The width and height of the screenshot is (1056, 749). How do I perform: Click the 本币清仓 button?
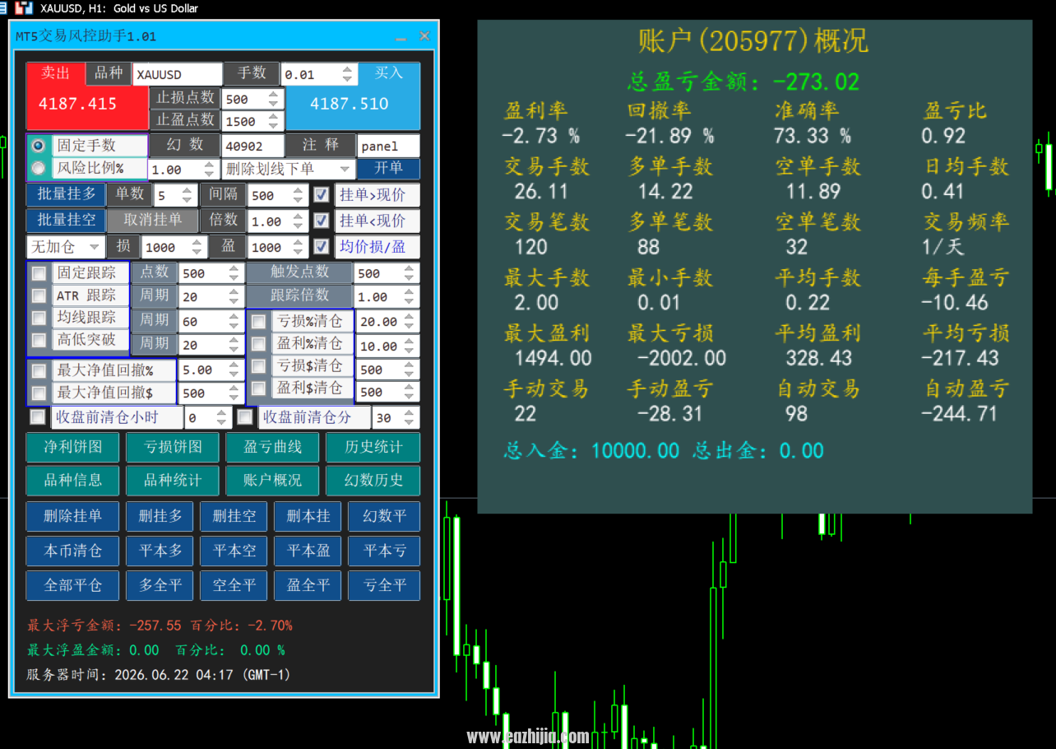tap(73, 551)
